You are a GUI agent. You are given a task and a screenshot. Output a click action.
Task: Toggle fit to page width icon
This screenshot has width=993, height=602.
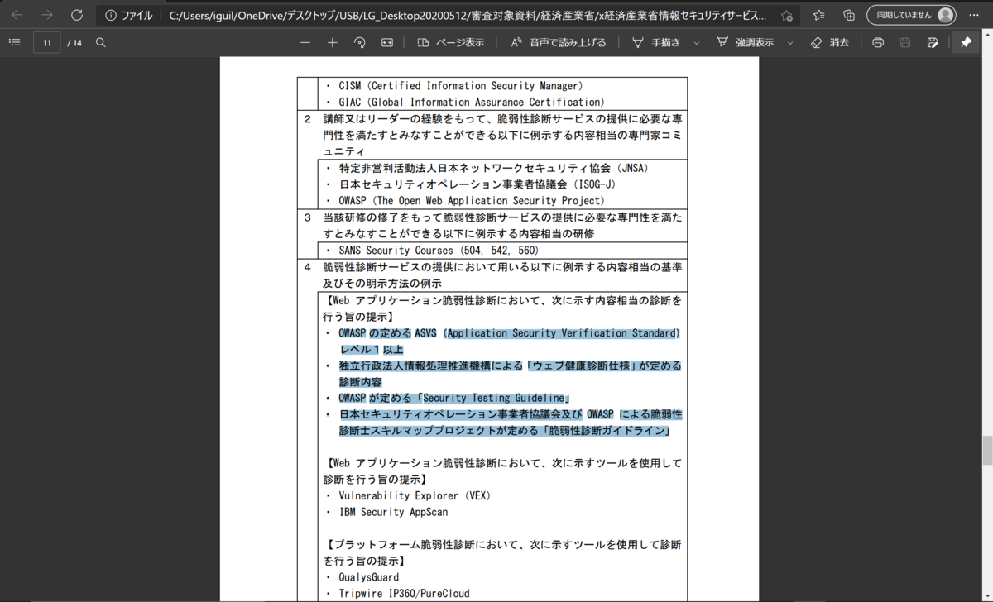pyautogui.click(x=386, y=42)
